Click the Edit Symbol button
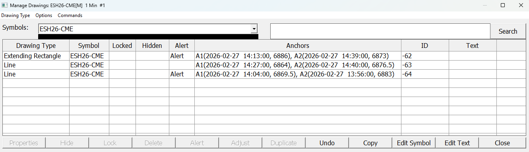The image size is (529, 152). pos(414,143)
